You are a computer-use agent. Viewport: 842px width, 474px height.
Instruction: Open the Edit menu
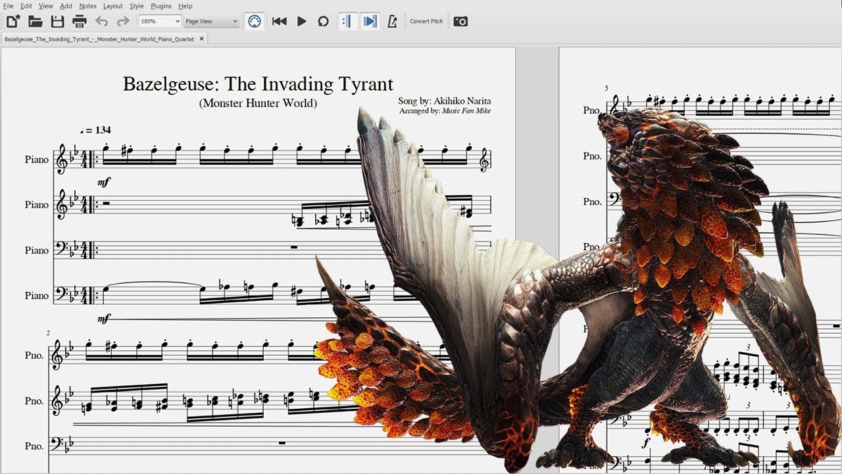pos(26,6)
